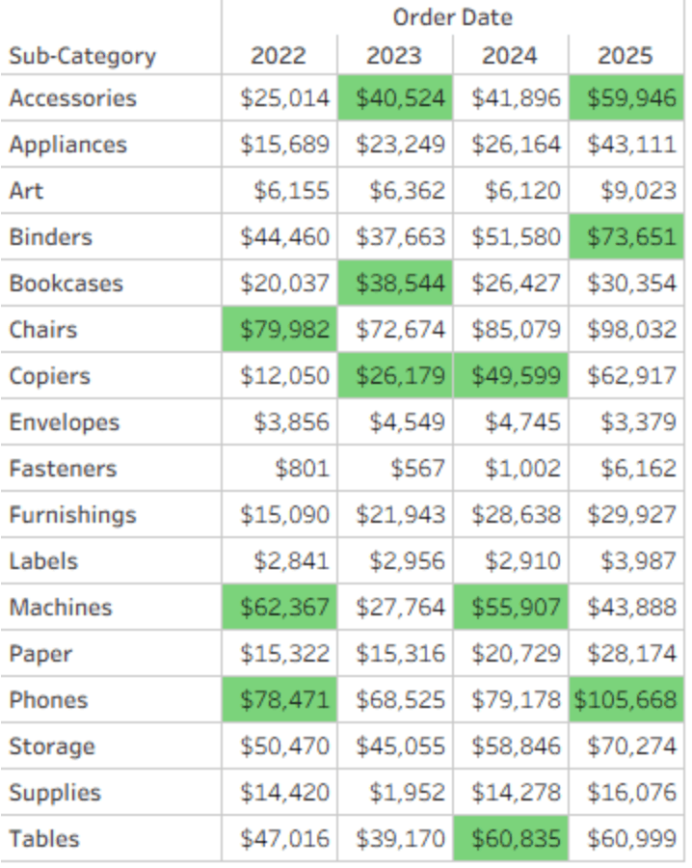Click the highlighted $105,668 Phones cell

(x=625, y=700)
